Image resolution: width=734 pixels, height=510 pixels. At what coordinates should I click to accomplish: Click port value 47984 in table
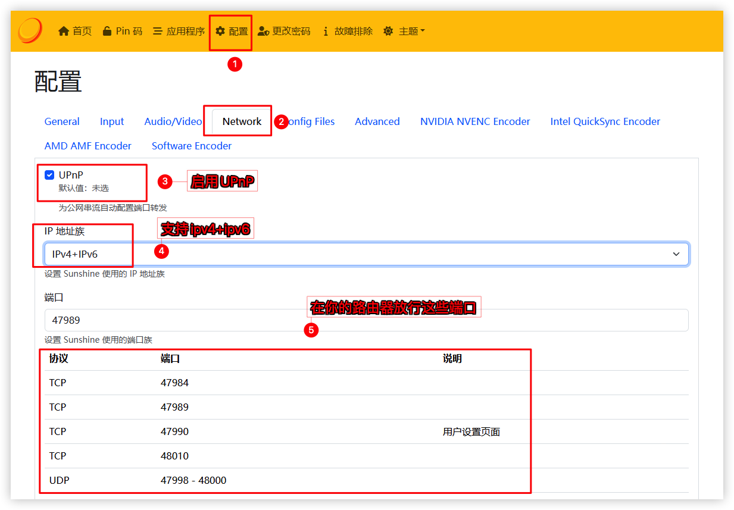[174, 383]
